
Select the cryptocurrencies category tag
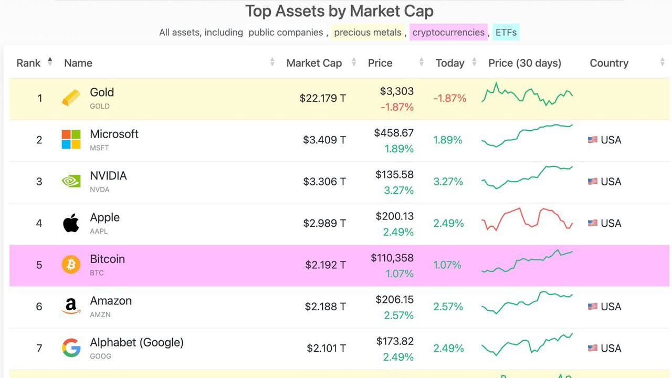(448, 33)
